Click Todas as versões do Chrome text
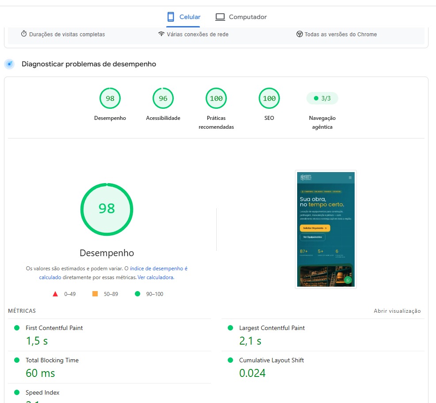Viewport: 436px width, 403px height. tap(340, 34)
